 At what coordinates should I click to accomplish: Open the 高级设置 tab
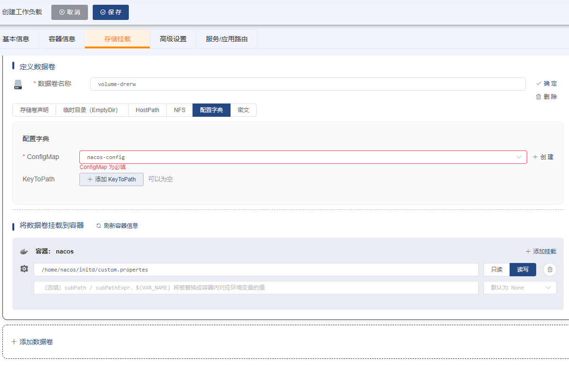(x=173, y=39)
